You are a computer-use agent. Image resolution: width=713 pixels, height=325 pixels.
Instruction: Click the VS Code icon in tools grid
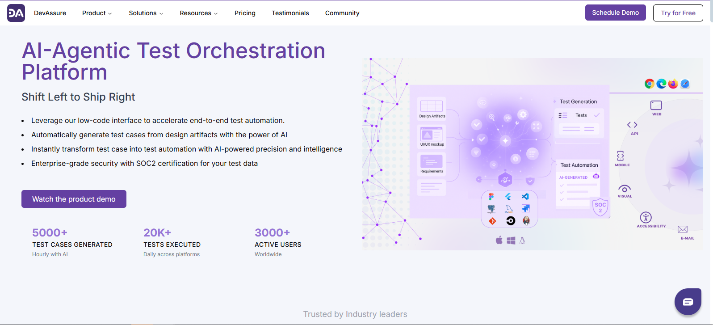pos(525,197)
